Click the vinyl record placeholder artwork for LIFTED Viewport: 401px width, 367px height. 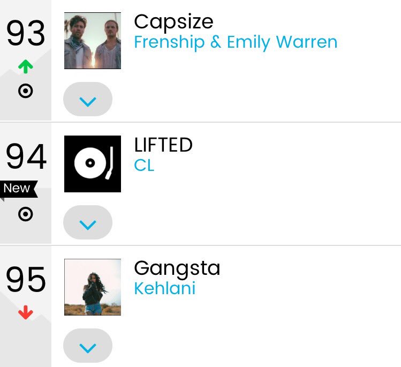pos(93,164)
